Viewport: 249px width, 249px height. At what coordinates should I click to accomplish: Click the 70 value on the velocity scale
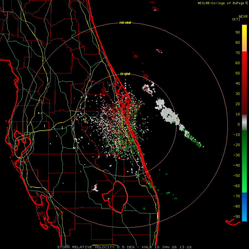pyautogui.click(x=238, y=53)
